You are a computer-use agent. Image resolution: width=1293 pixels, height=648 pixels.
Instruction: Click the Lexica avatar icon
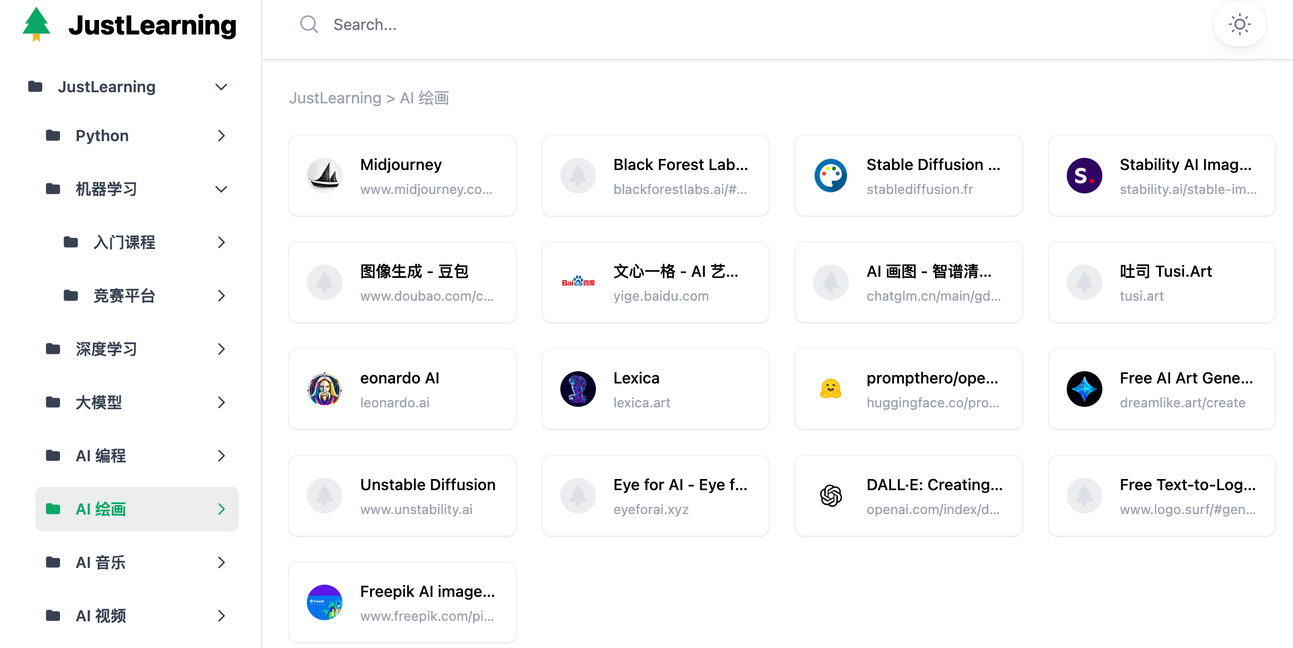pyautogui.click(x=578, y=389)
